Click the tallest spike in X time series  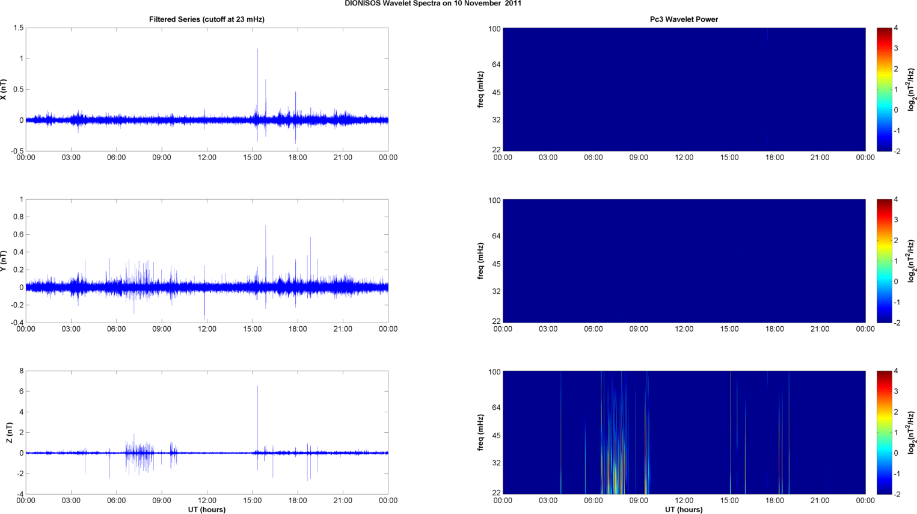click(x=258, y=84)
